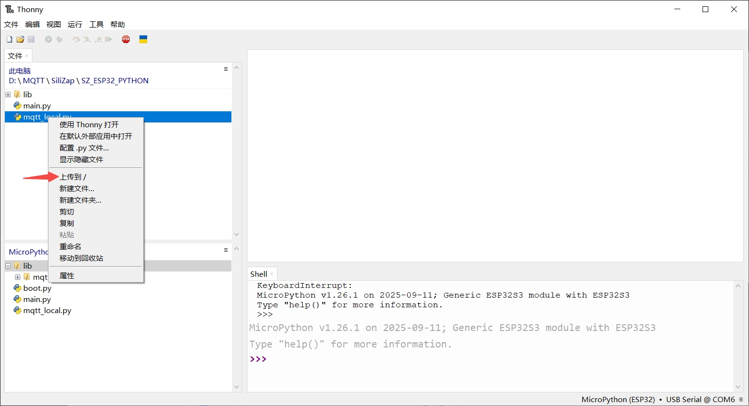Save the script with the save icon
The width and height of the screenshot is (749, 406).
point(31,39)
